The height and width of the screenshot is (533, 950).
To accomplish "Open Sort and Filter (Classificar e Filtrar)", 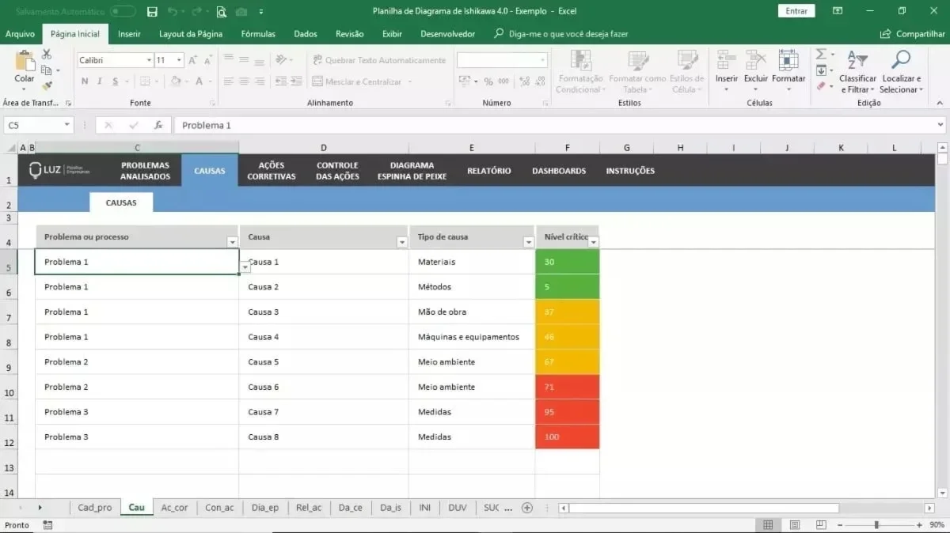I will click(x=857, y=73).
